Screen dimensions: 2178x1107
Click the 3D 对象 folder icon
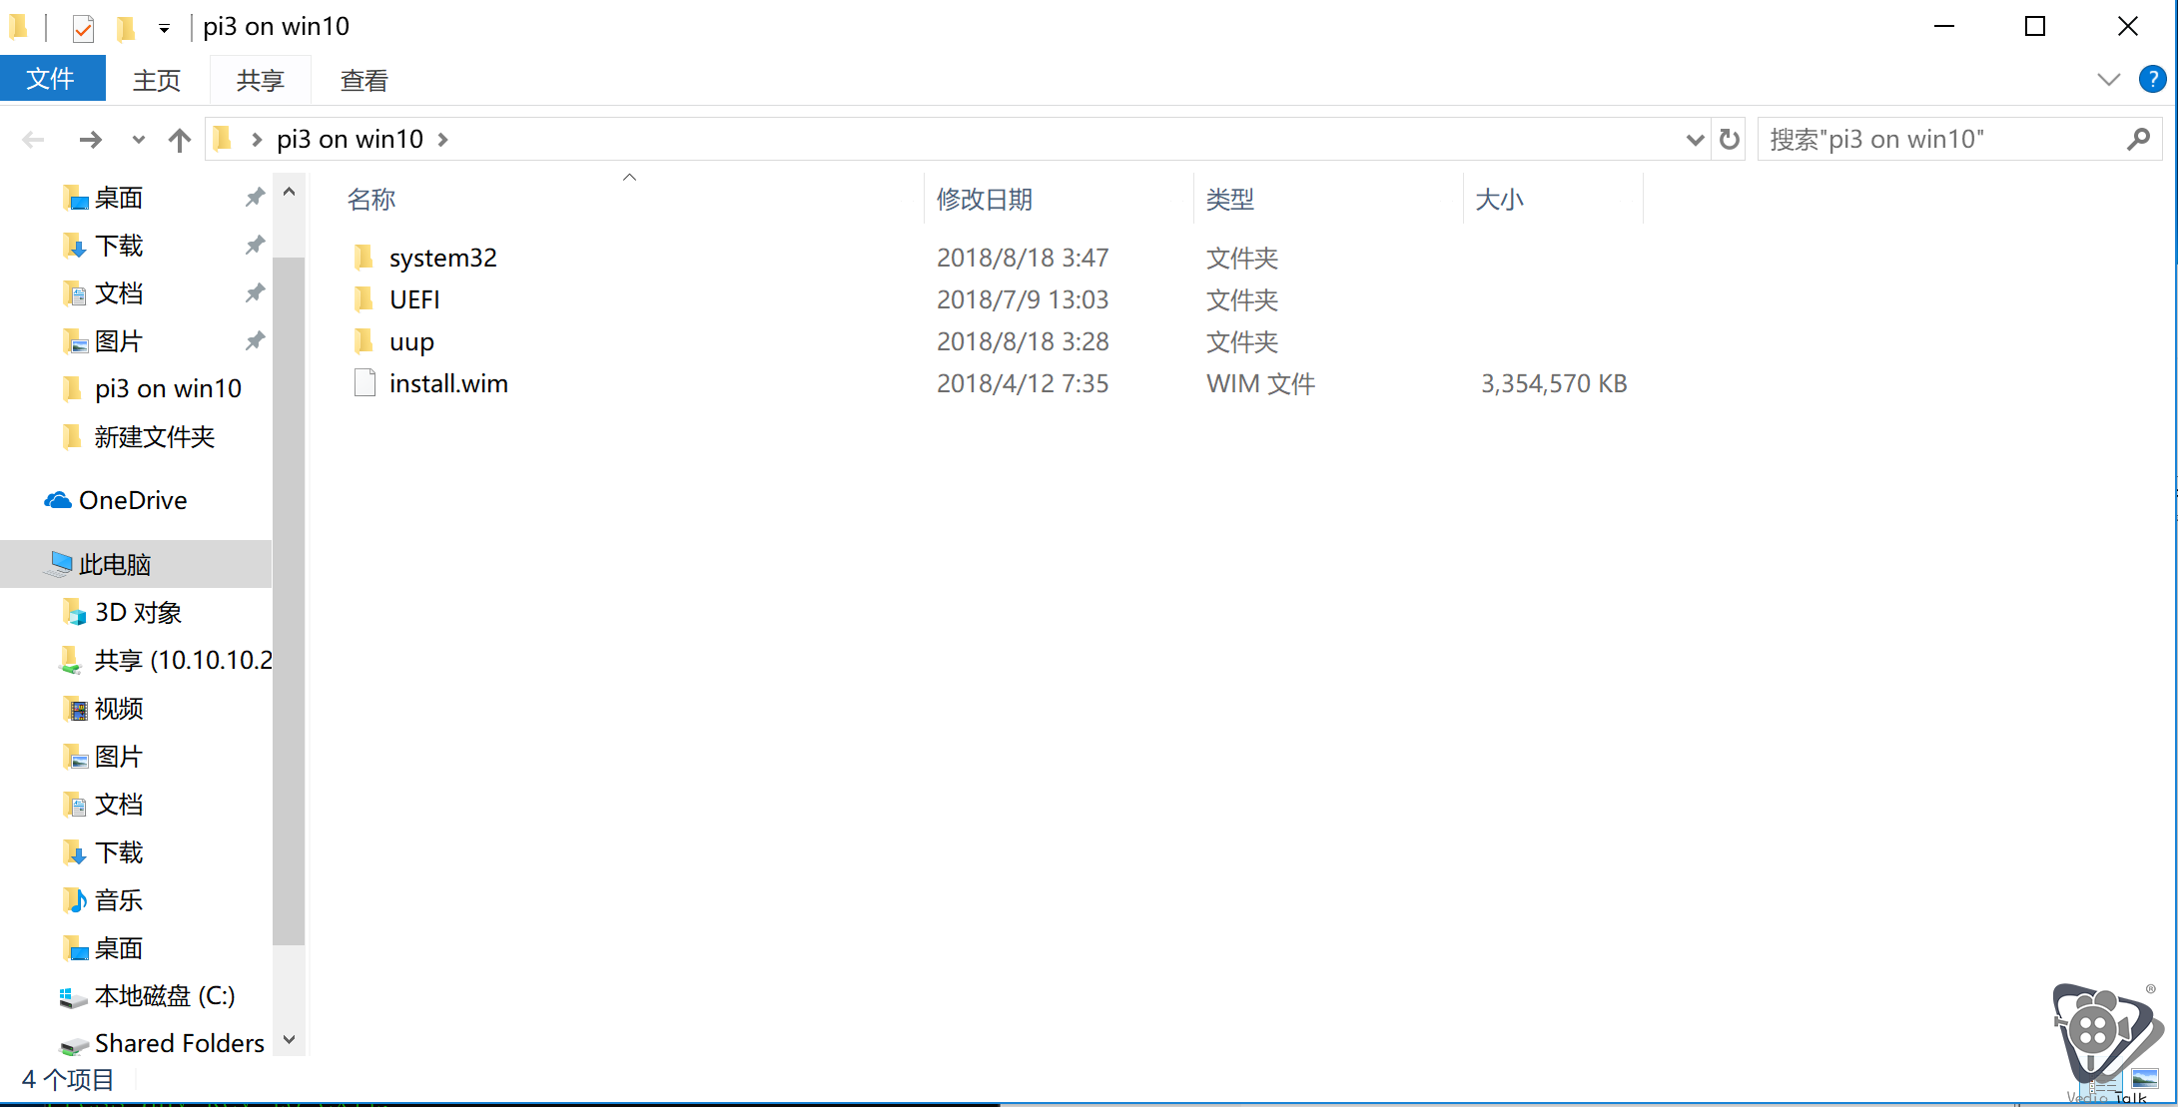coord(74,612)
